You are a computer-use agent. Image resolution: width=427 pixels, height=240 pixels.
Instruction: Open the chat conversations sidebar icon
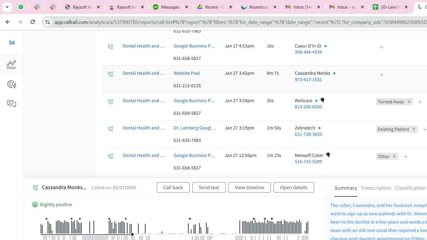point(11,104)
